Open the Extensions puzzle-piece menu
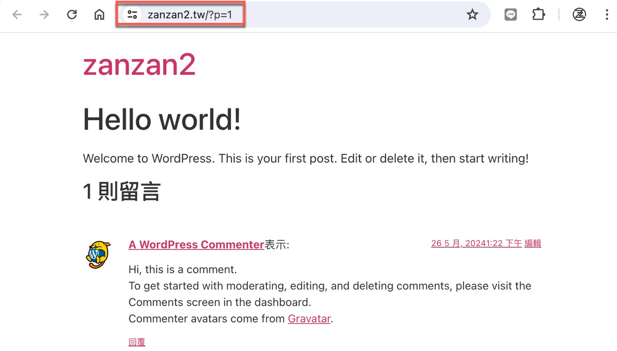 coord(539,15)
